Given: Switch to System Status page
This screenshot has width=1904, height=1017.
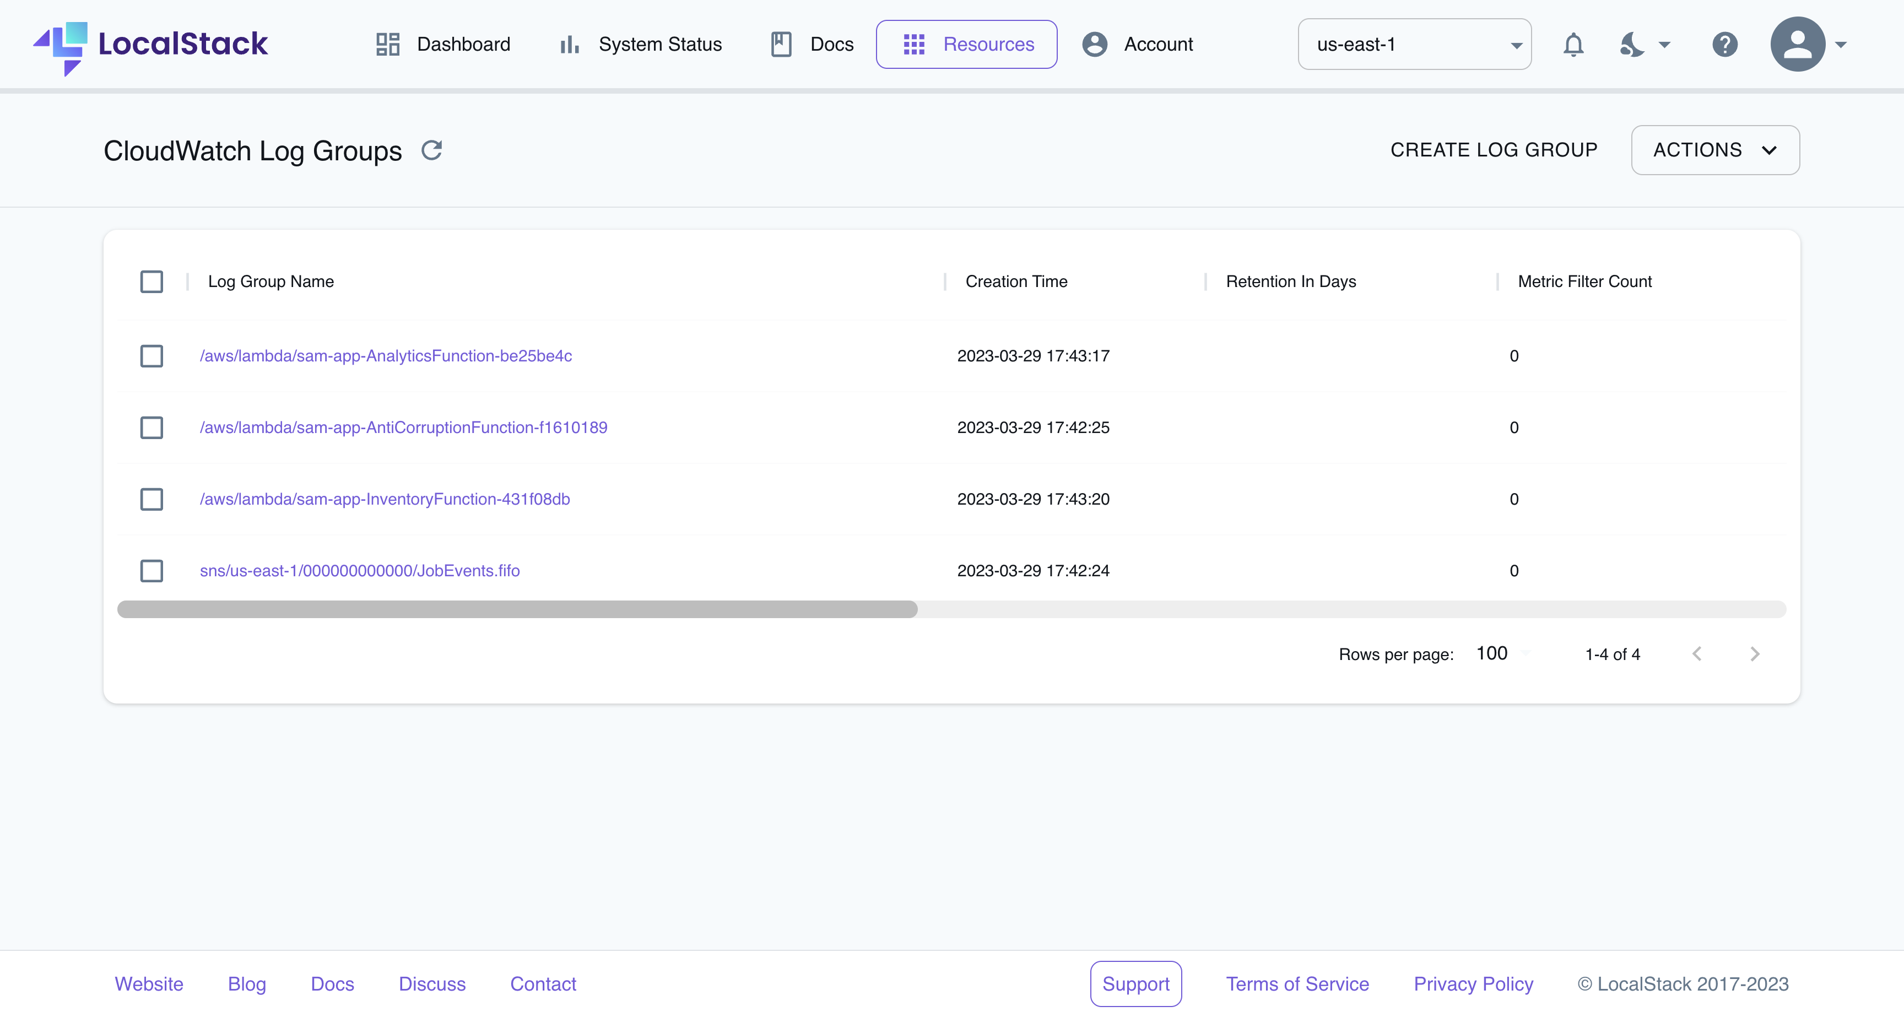Looking at the screenshot, I should (641, 45).
